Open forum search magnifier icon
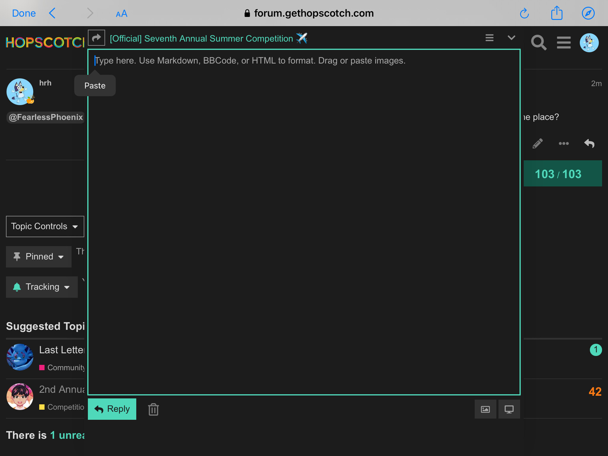This screenshot has height=456, width=608. (539, 43)
